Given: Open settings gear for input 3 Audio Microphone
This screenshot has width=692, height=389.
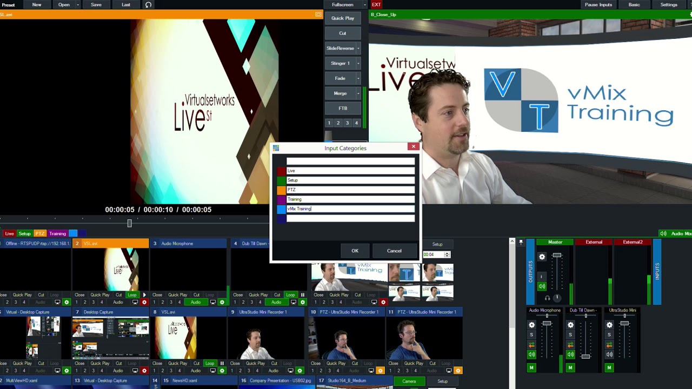Looking at the screenshot, I should [222, 302].
